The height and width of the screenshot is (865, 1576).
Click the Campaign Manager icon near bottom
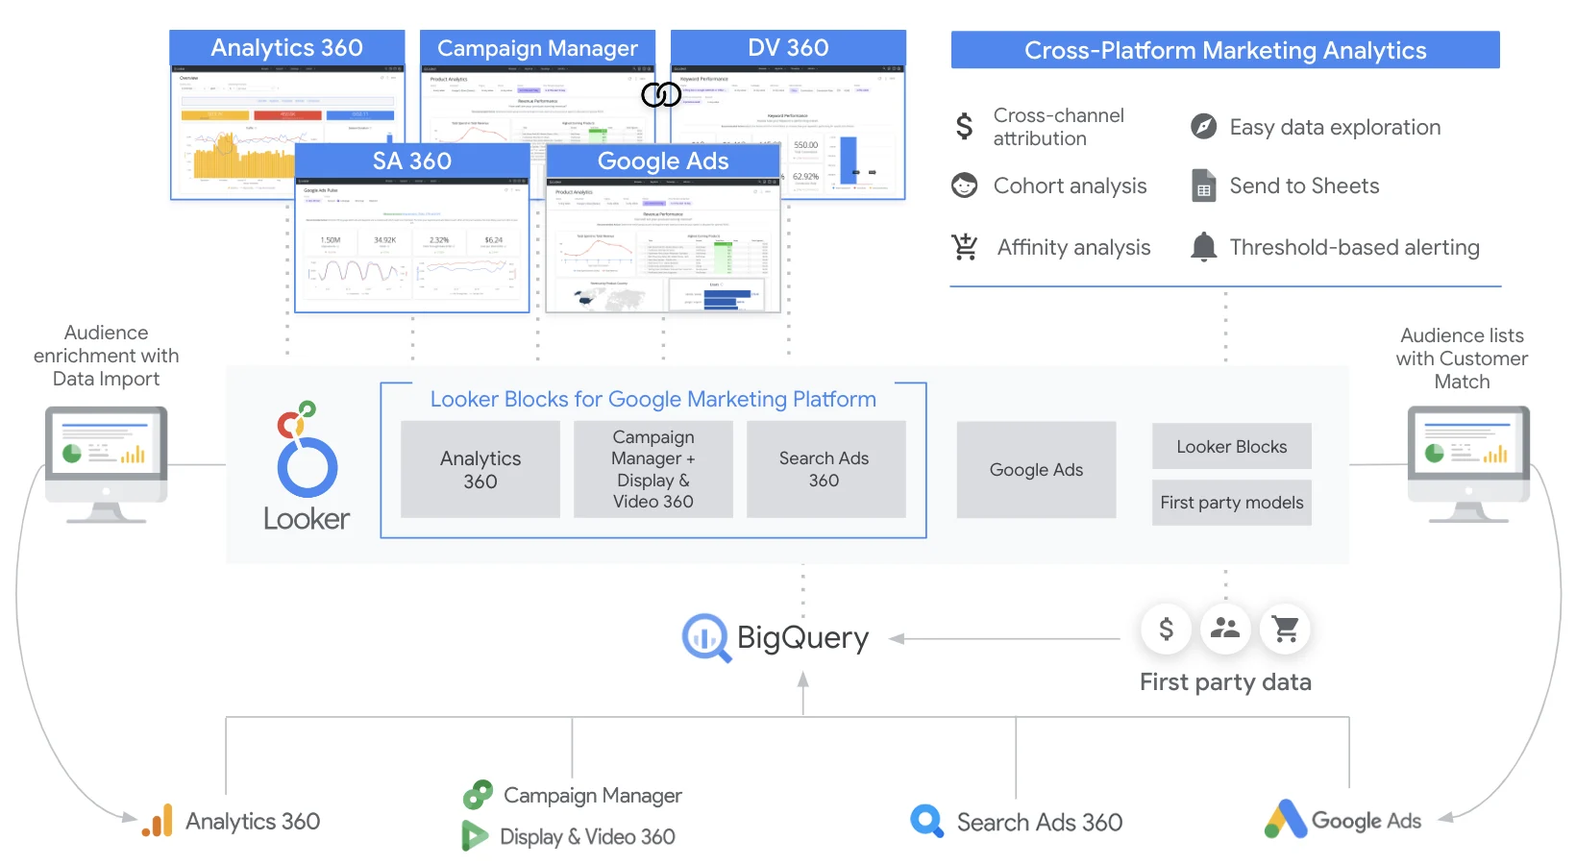pyautogui.click(x=478, y=795)
